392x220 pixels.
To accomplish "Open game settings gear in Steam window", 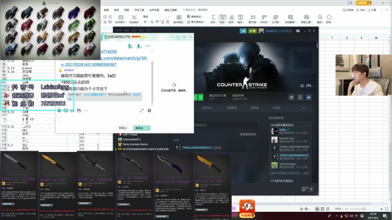I will 291,97.
